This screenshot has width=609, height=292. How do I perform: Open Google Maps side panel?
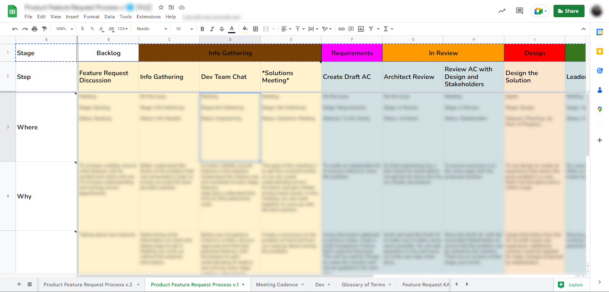click(600, 109)
